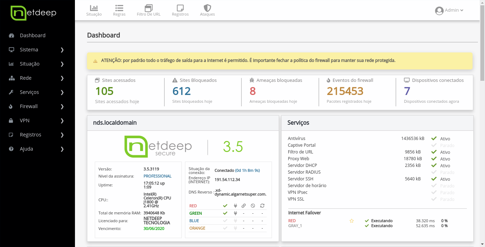Click the Captive Portal Parado status checkmark
The height and width of the screenshot is (247, 485).
click(434, 145)
